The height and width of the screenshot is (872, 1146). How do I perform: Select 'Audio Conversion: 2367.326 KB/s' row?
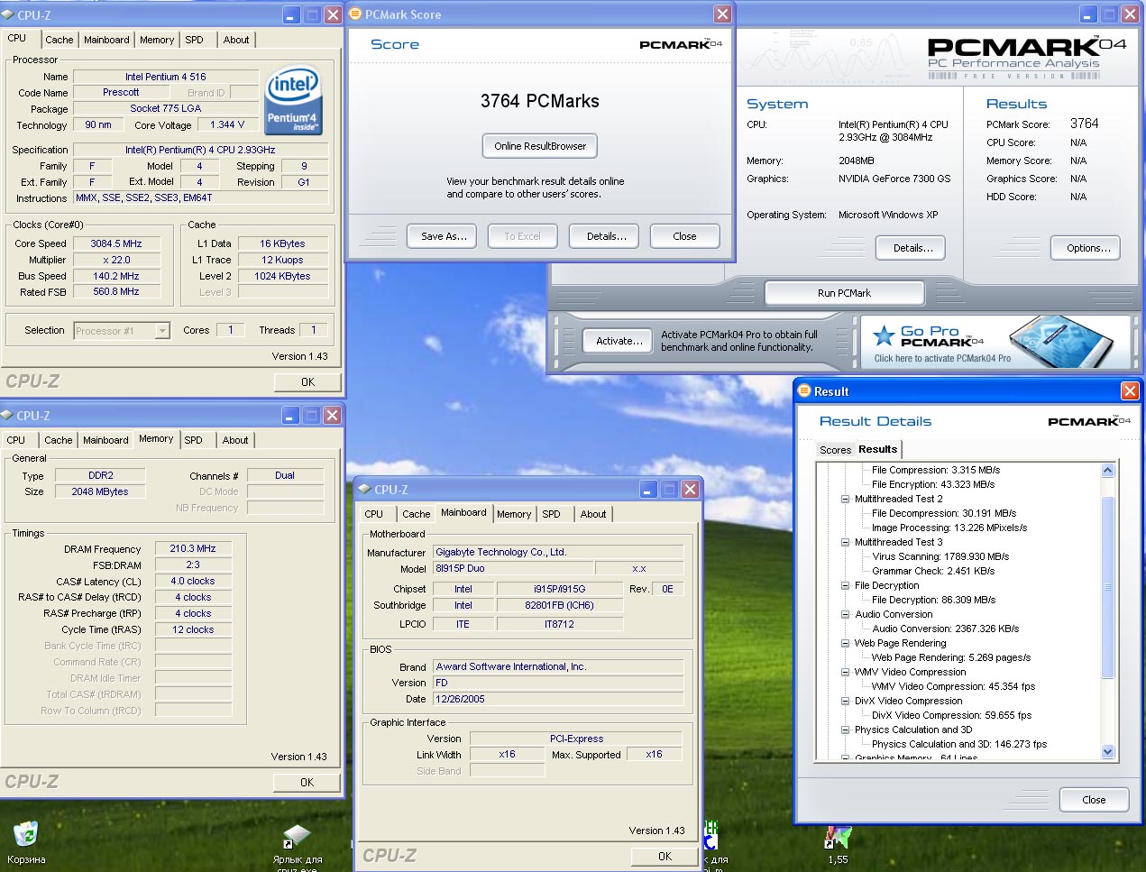pyautogui.click(x=946, y=629)
